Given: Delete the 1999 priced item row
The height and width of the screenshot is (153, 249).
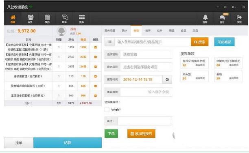Looking at the screenshot, I should point(96,47).
